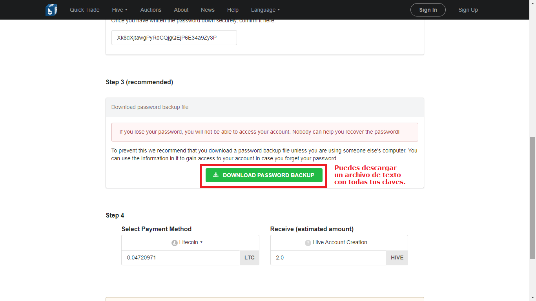Click the password confirmation input field
536x301 pixels.
click(174, 38)
